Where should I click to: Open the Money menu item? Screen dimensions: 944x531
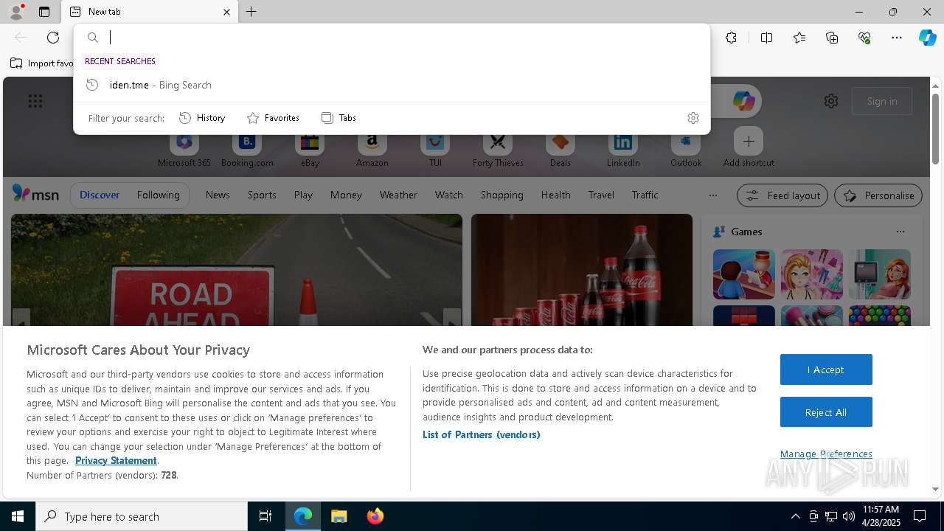pos(346,195)
